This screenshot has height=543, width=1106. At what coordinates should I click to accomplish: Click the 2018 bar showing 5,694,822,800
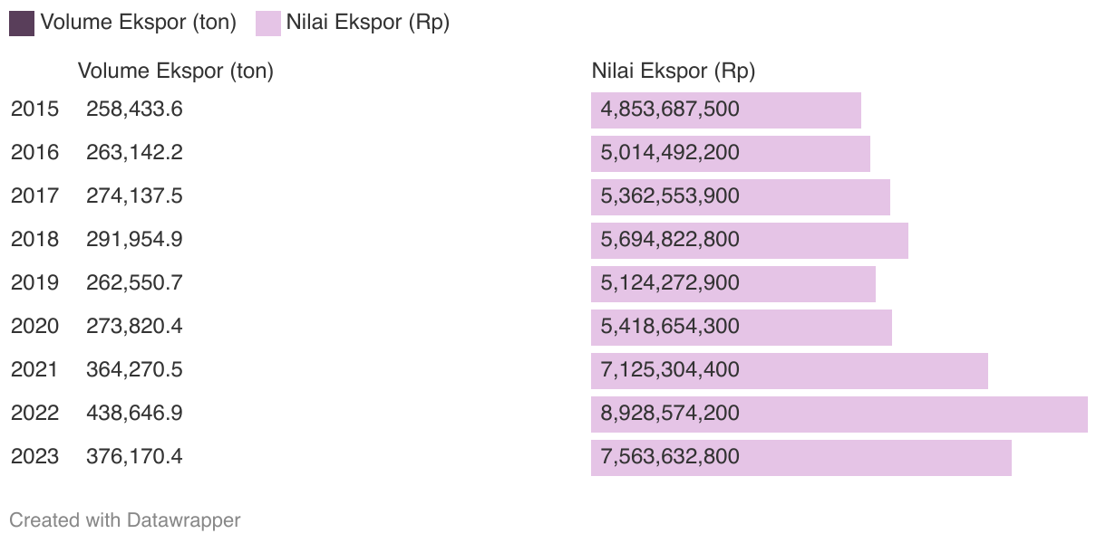(x=750, y=241)
